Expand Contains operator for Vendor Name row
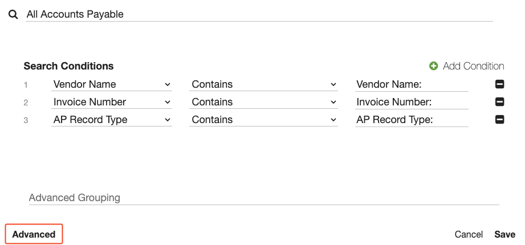This screenshot has height=245, width=525. click(x=264, y=84)
